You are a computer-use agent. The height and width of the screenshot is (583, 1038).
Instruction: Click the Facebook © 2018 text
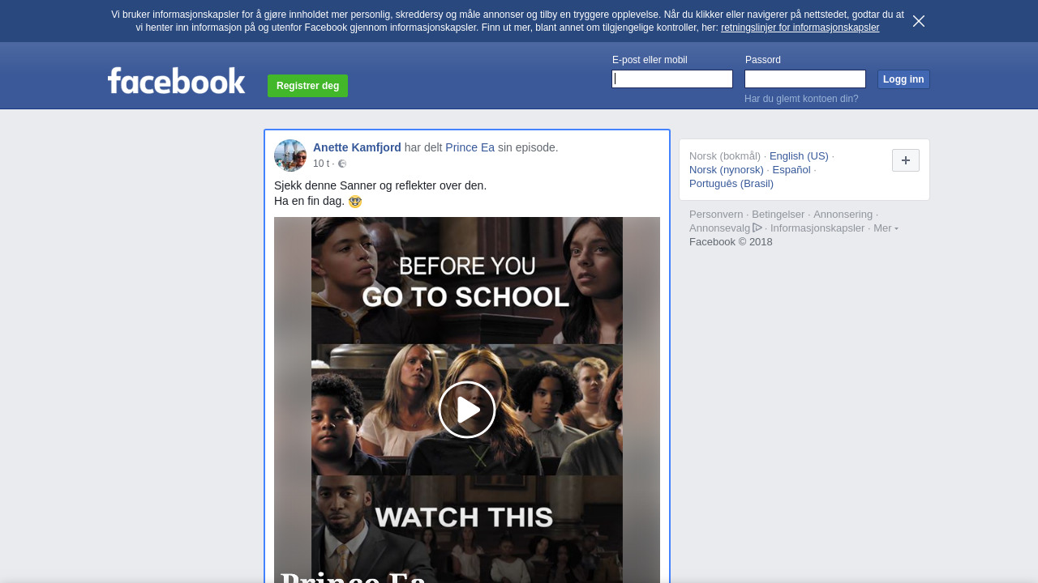click(731, 242)
